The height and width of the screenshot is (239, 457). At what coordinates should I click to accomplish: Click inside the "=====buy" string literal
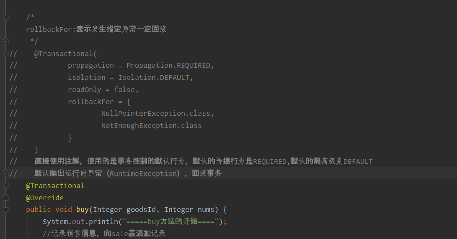tap(170, 221)
